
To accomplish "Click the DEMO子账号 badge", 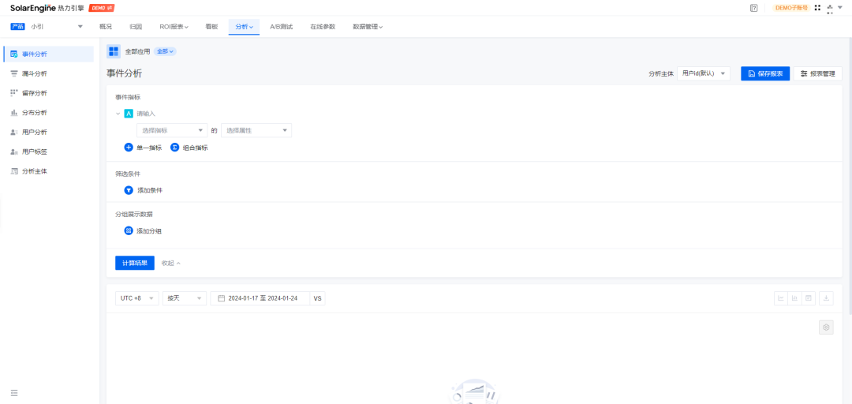I will point(790,8).
